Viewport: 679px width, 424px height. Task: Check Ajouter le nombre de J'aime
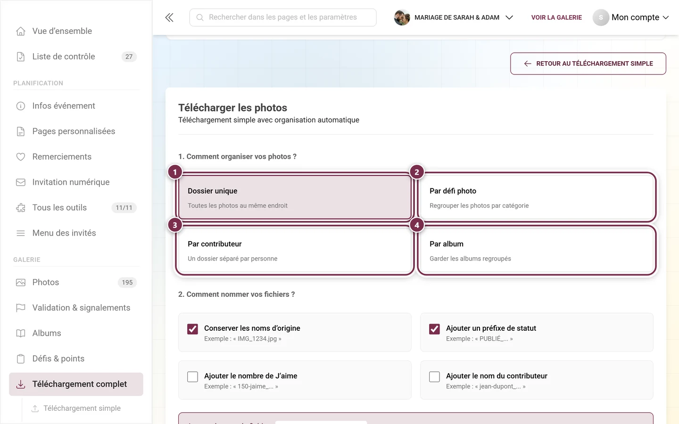click(192, 377)
